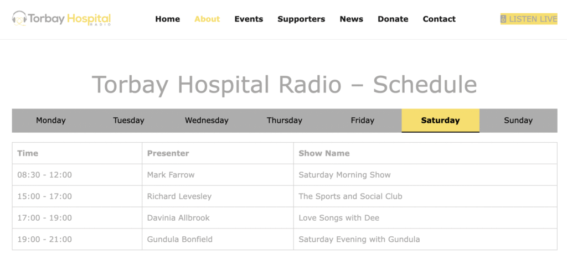Navigate to the Supporters page

tap(301, 19)
